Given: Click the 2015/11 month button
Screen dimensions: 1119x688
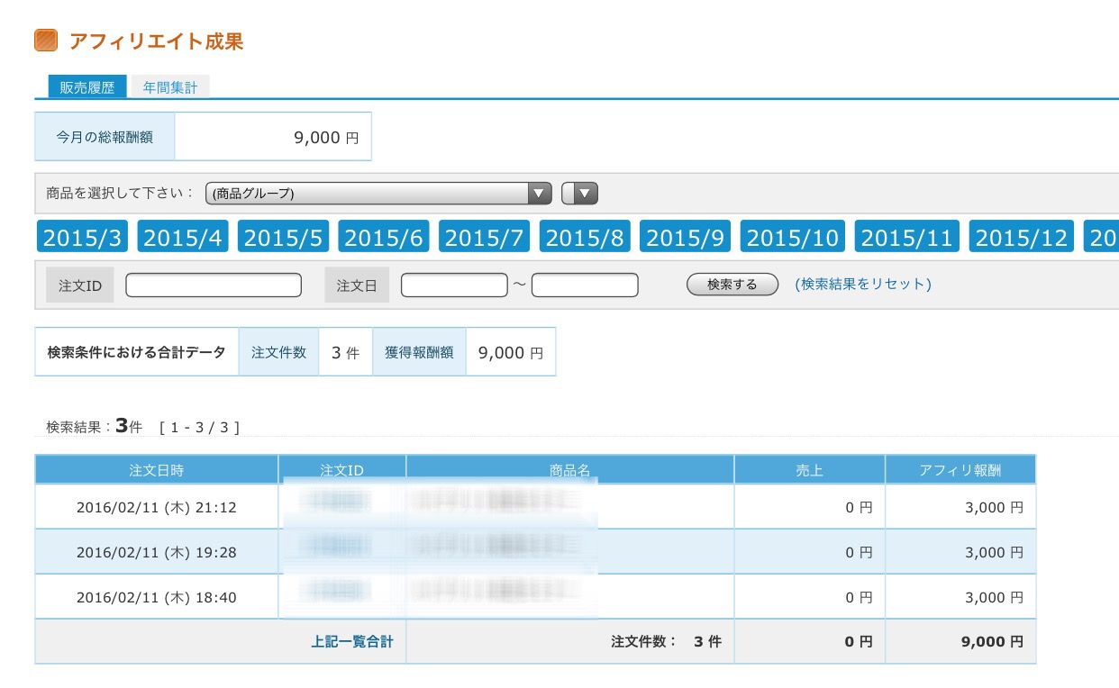Looking at the screenshot, I should 906,238.
